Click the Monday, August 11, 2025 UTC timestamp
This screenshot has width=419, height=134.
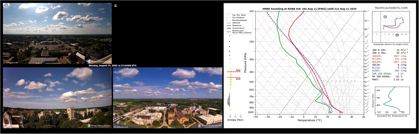(112, 65)
